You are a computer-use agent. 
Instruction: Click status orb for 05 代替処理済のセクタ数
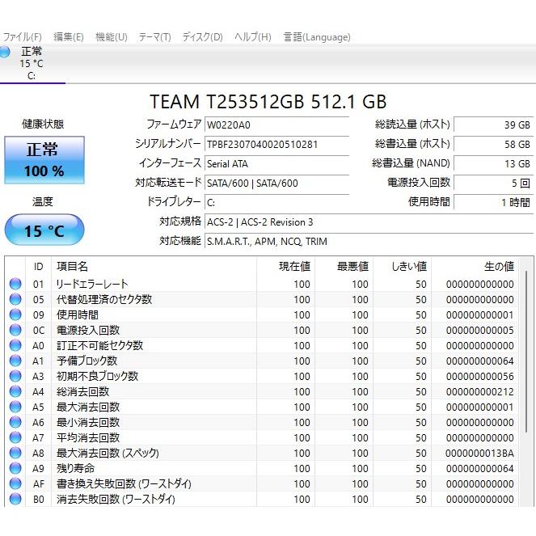tap(15, 299)
